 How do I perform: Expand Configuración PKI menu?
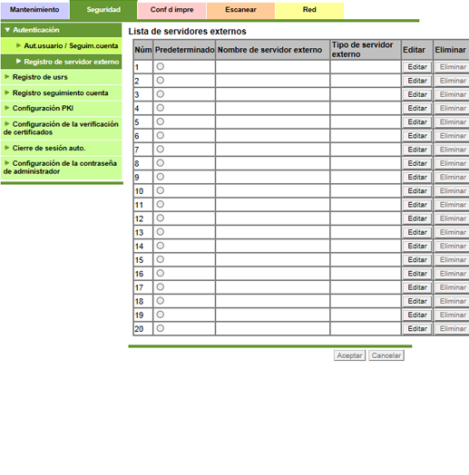[x=62, y=108]
